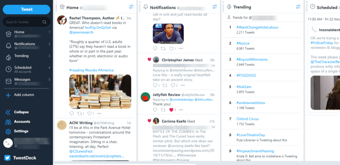Open more options on Jellyfish Review tweet
Viewport: 340px width, 165px height.
tap(181, 110)
